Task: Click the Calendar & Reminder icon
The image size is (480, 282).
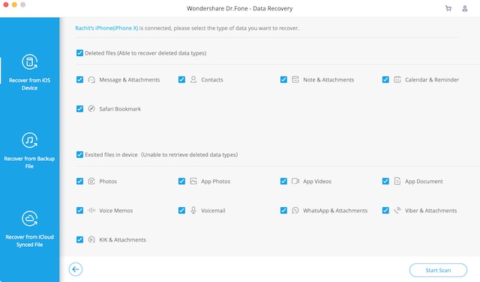Action: 397,79
